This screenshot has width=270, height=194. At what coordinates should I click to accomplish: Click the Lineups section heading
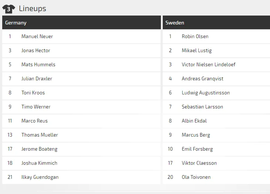coord(32,9)
